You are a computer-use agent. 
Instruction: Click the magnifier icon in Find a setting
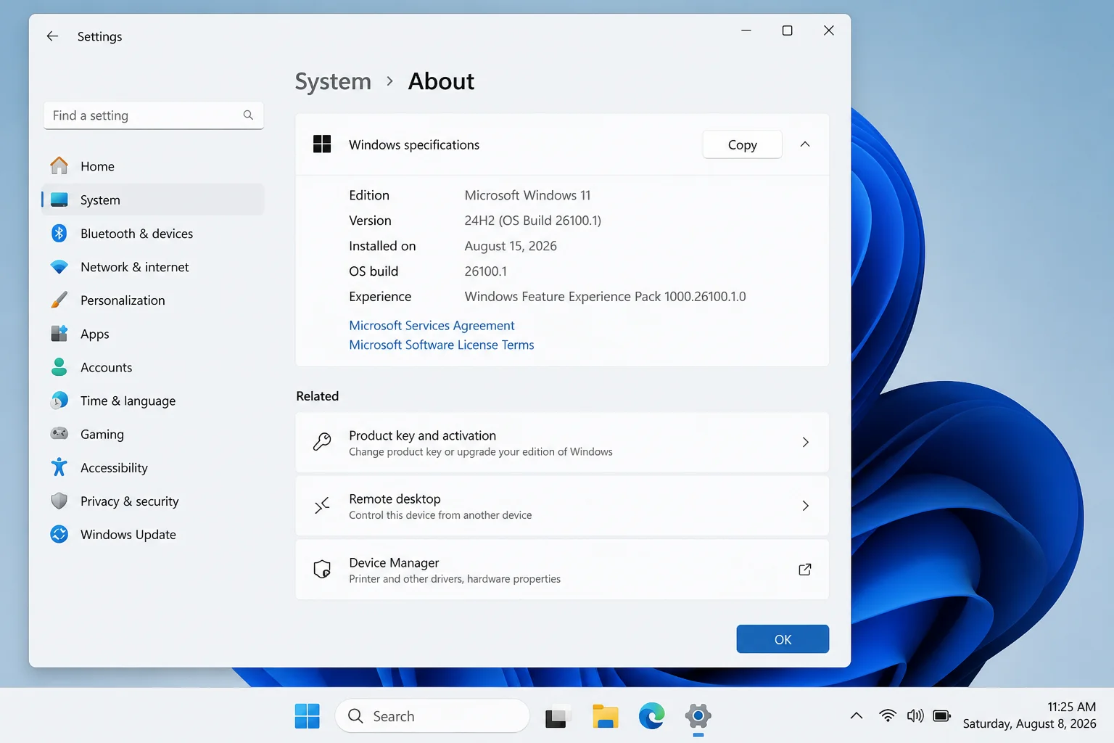tap(248, 115)
